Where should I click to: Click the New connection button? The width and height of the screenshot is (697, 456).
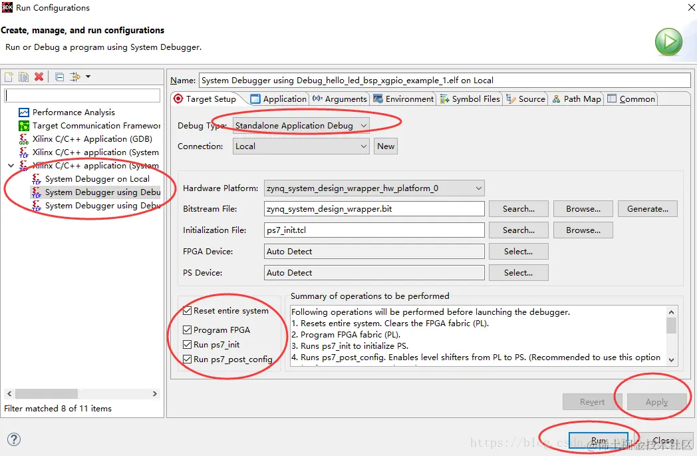tap(386, 146)
